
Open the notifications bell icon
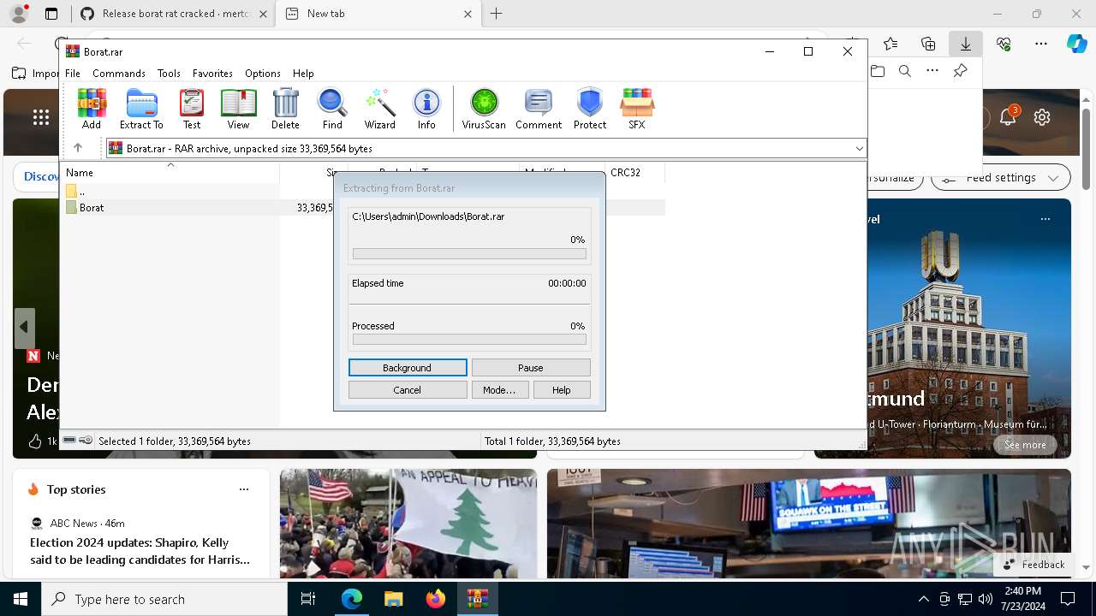(x=1009, y=117)
